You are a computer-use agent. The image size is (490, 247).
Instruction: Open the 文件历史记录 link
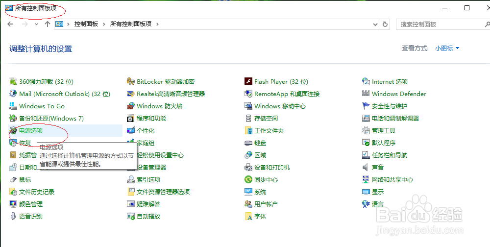coord(37,192)
